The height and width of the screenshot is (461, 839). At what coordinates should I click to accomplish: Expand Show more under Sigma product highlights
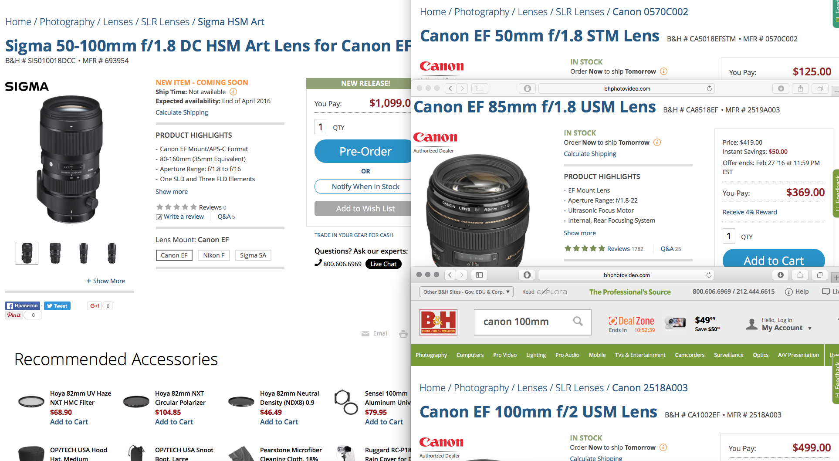tap(172, 192)
